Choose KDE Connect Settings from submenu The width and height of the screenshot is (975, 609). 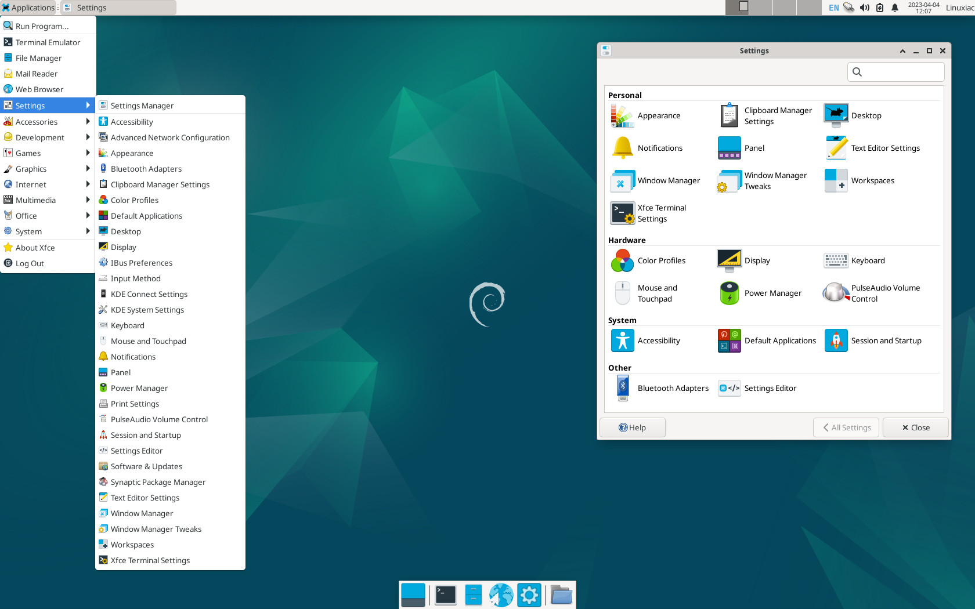click(170, 294)
